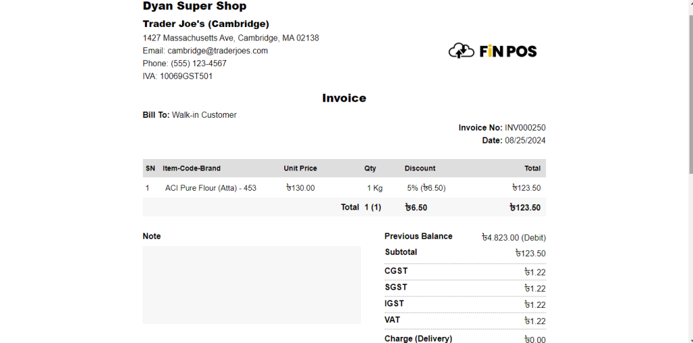Click the address 1427 Massachusetts Ave line
Screen dimensions: 693x343
click(x=231, y=38)
